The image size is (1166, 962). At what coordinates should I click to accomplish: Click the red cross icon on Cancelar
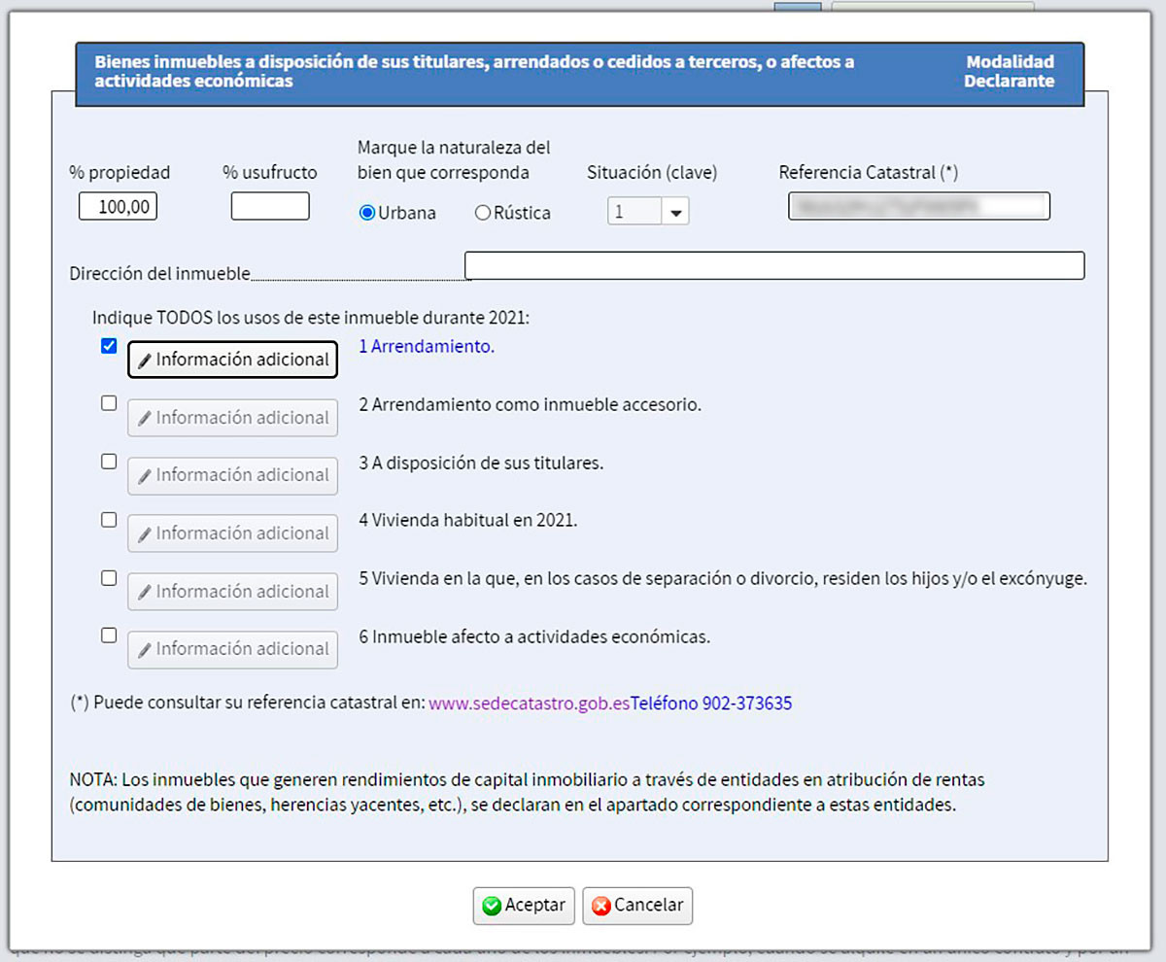coord(601,906)
